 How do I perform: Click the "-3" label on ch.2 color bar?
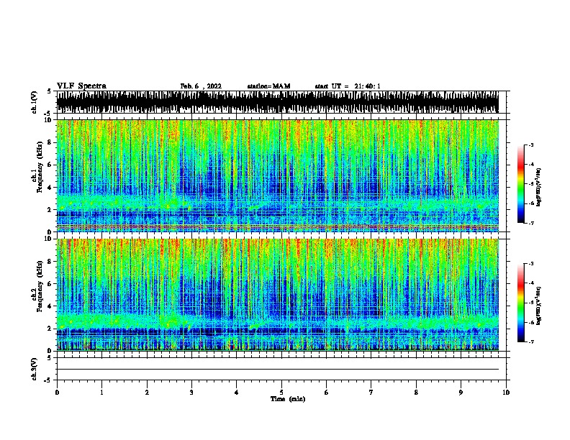pos(531,264)
